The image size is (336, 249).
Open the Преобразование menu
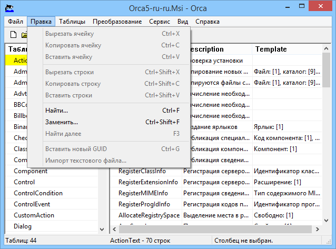(x=117, y=22)
